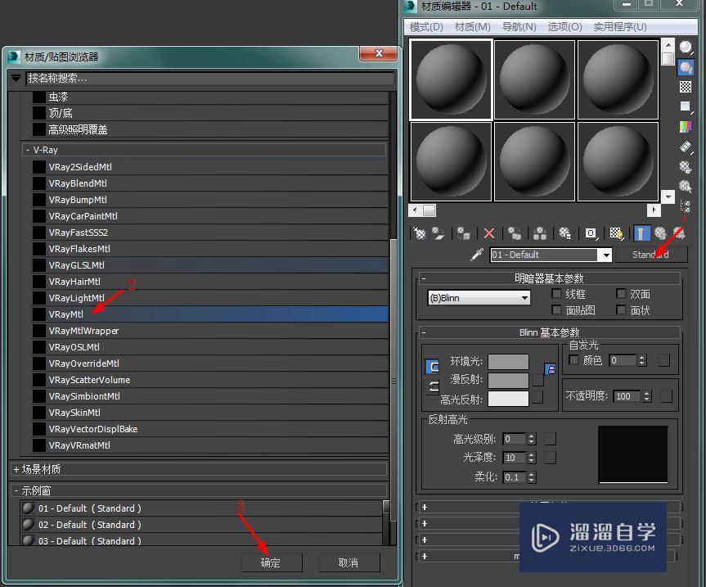This screenshot has width=706, height=587.
Task: Click the 确定 confirm button
Action: coord(272,562)
